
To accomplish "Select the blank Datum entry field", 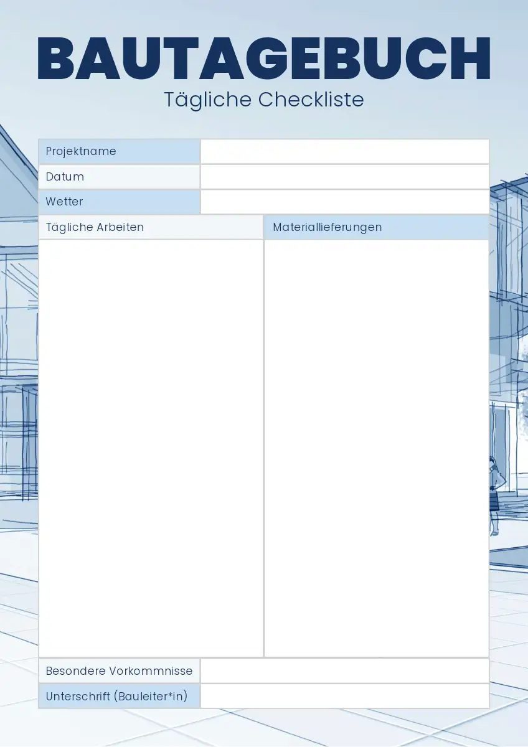I will 344,177.
